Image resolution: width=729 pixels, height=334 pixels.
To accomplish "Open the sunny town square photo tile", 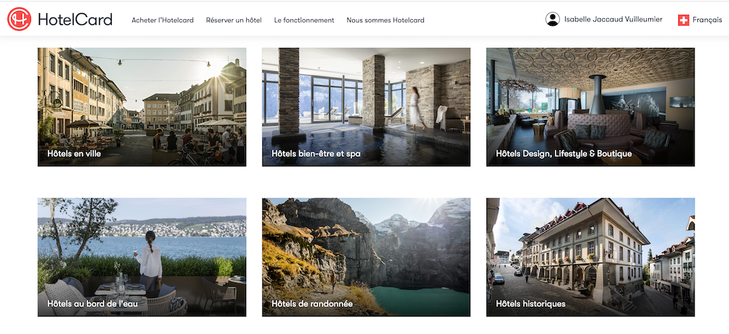I will (142, 96).
